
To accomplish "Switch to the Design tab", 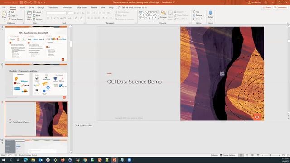I will [41, 7].
